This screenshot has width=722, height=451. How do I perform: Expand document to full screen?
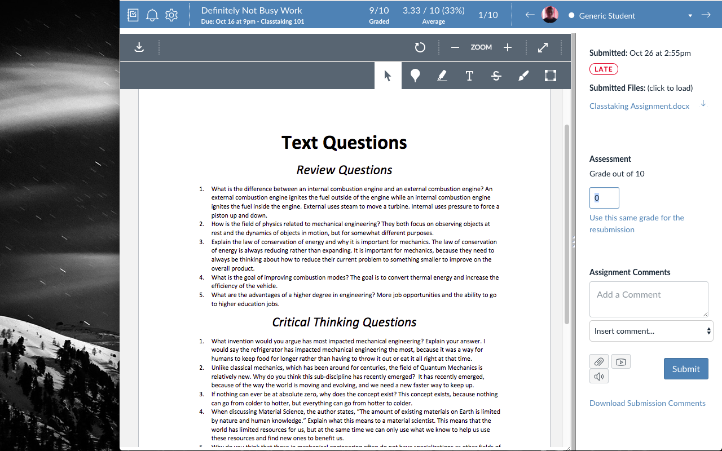pyautogui.click(x=543, y=47)
